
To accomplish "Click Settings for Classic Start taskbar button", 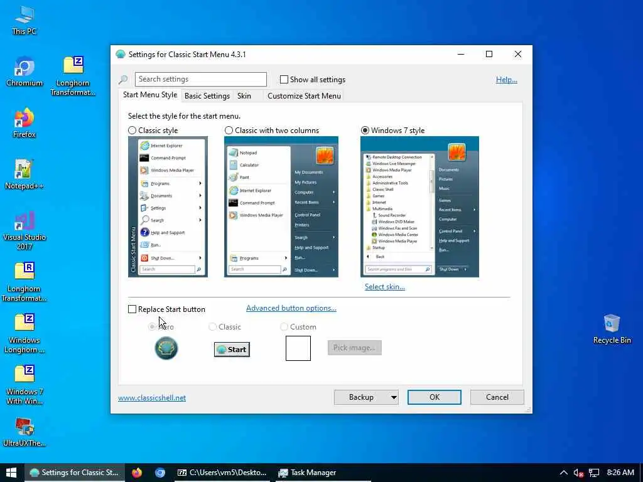I will (75, 473).
